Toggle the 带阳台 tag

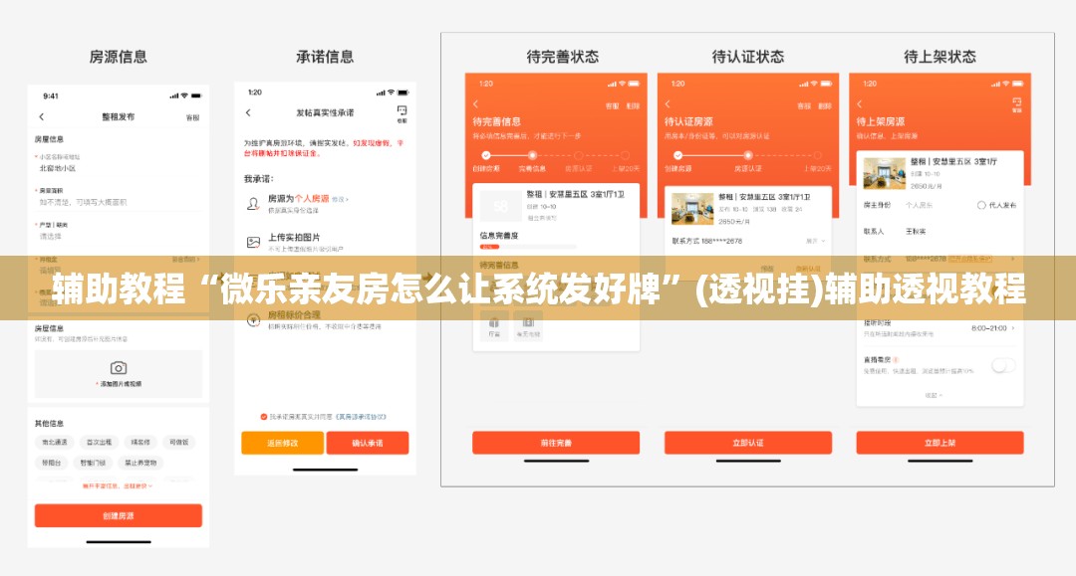52,463
